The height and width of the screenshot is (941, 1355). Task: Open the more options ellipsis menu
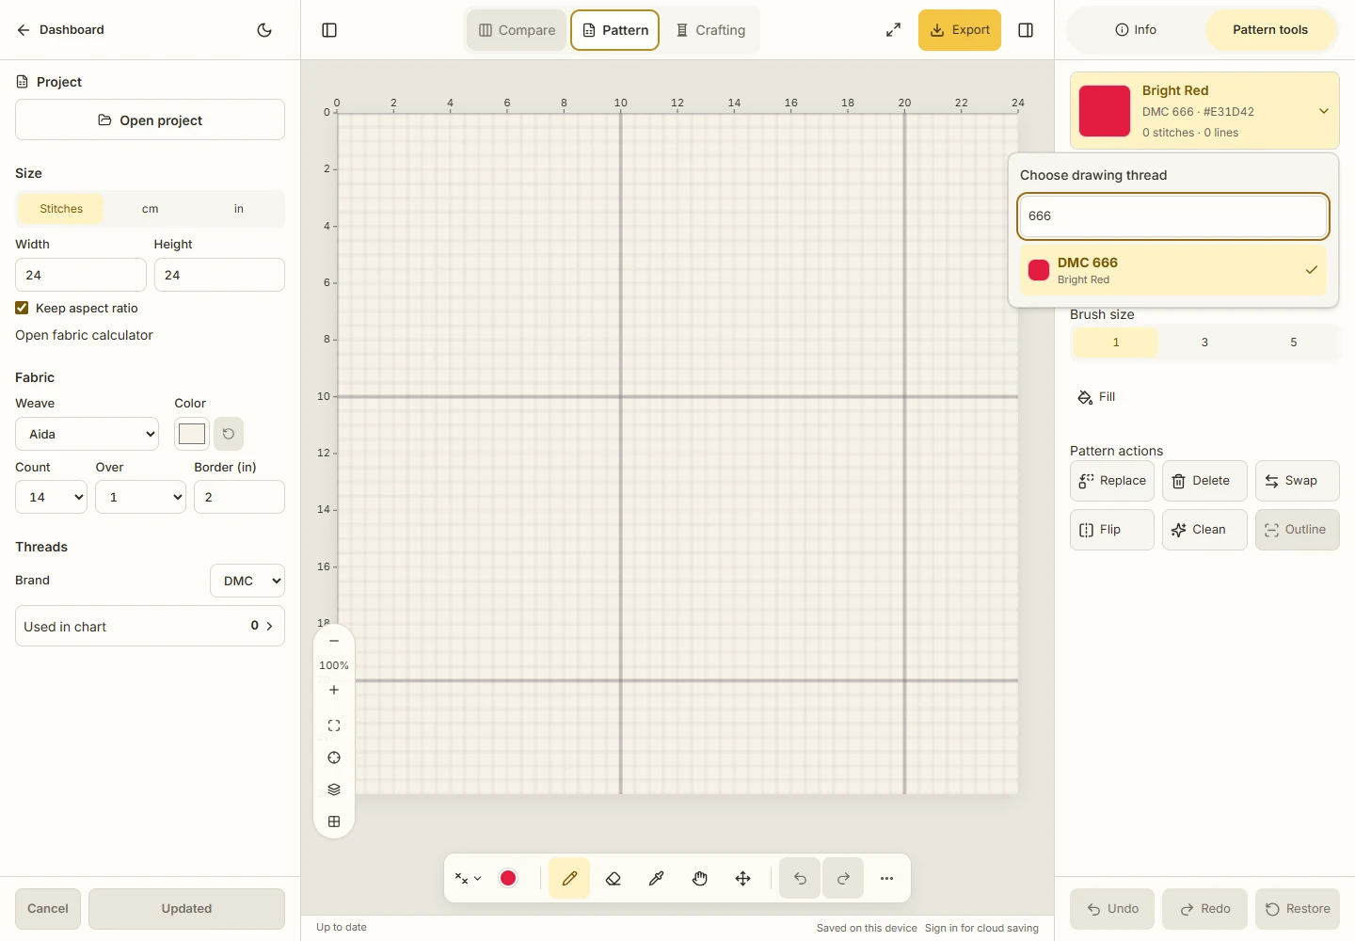(x=886, y=878)
